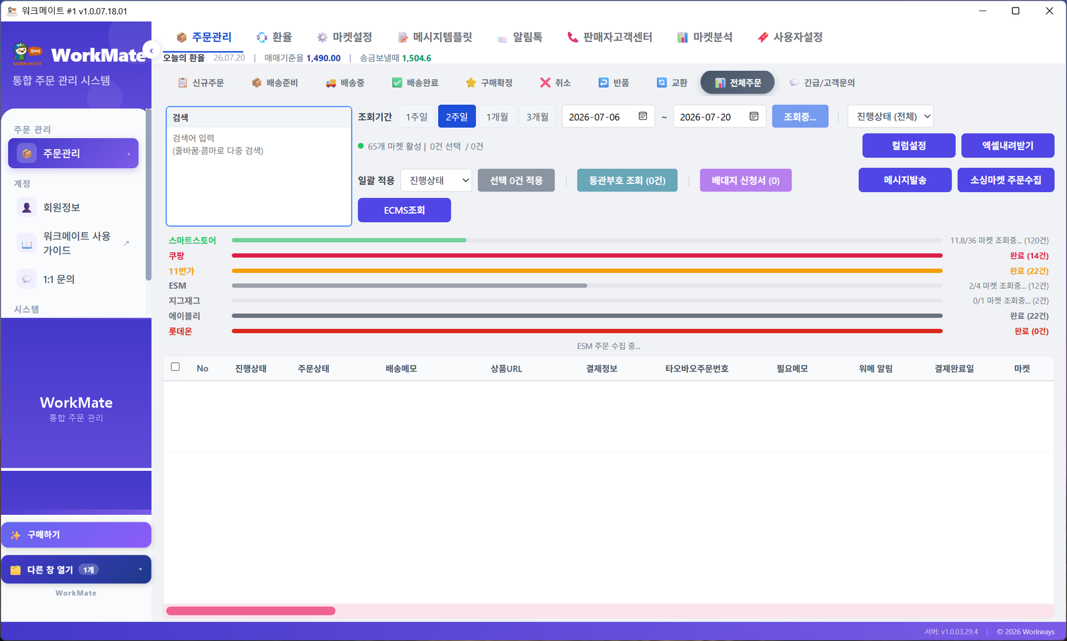
Task: Click the 사용자설정 pin icon
Action: point(763,37)
